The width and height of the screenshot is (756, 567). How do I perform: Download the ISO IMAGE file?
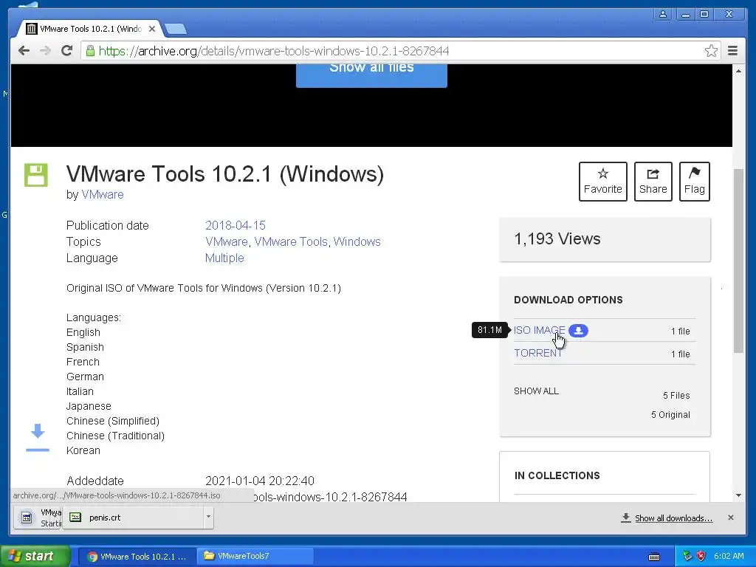[539, 330]
